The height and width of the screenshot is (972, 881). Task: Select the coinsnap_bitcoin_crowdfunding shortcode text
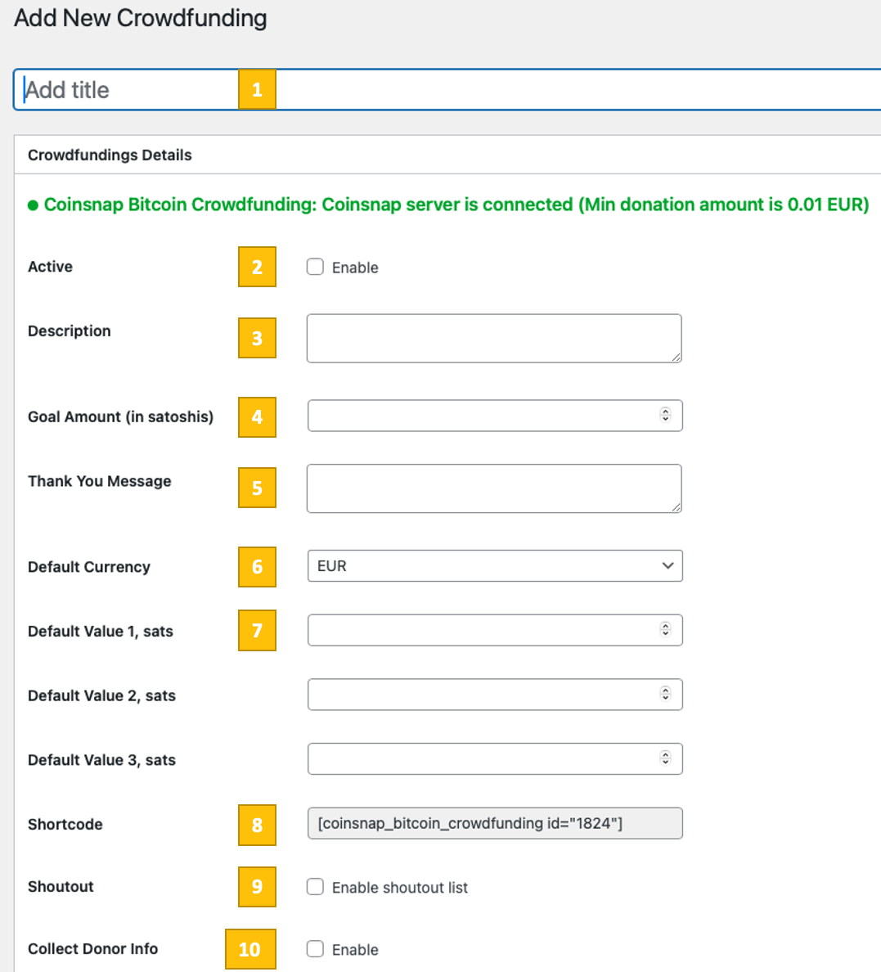click(x=494, y=823)
